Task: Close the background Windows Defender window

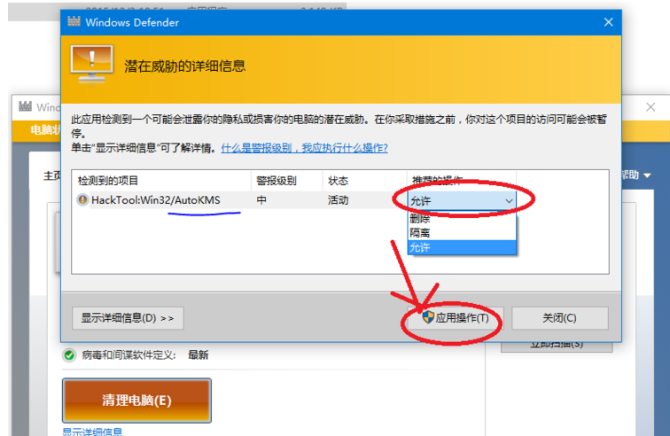Action: point(651,107)
